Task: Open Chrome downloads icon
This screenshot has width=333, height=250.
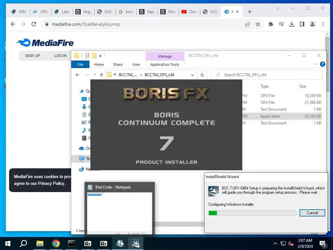Action: (292, 24)
